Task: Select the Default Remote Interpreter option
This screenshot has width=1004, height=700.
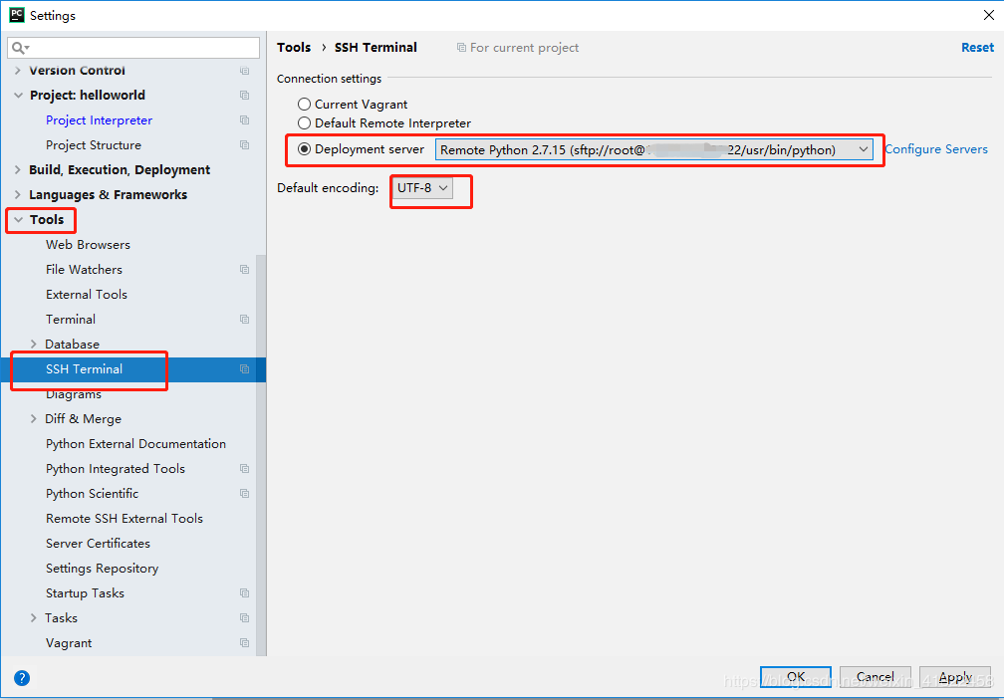Action: click(304, 122)
